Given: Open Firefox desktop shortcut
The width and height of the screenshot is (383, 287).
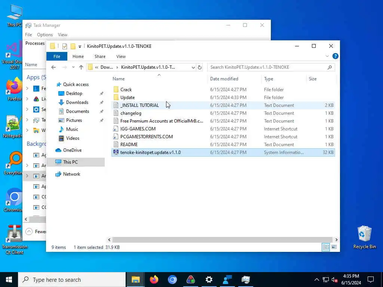Looking at the screenshot, I should coord(14,89).
